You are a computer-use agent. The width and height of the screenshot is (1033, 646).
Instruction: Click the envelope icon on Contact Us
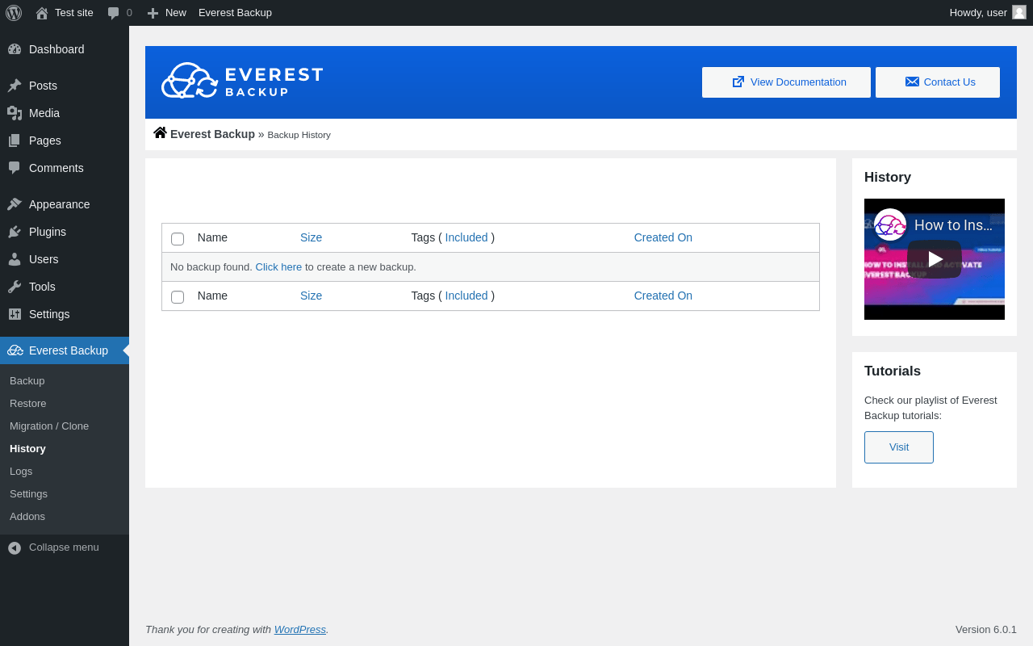click(x=912, y=82)
